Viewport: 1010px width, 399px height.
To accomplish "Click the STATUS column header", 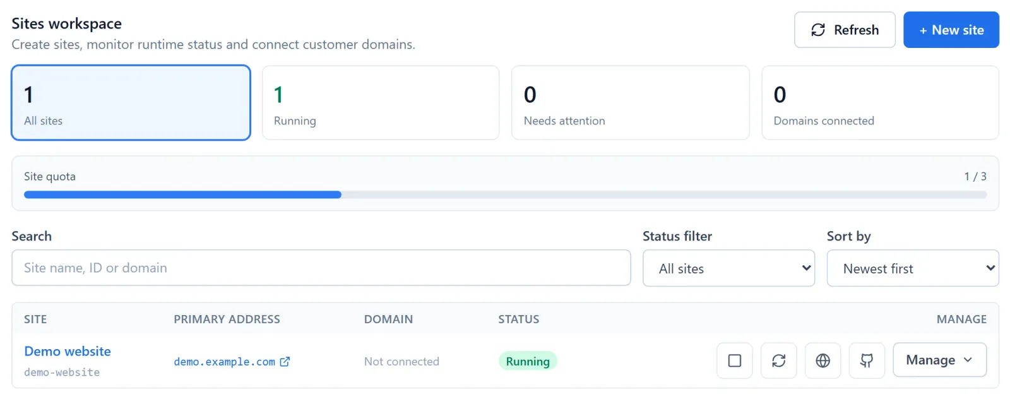I will coord(518,319).
